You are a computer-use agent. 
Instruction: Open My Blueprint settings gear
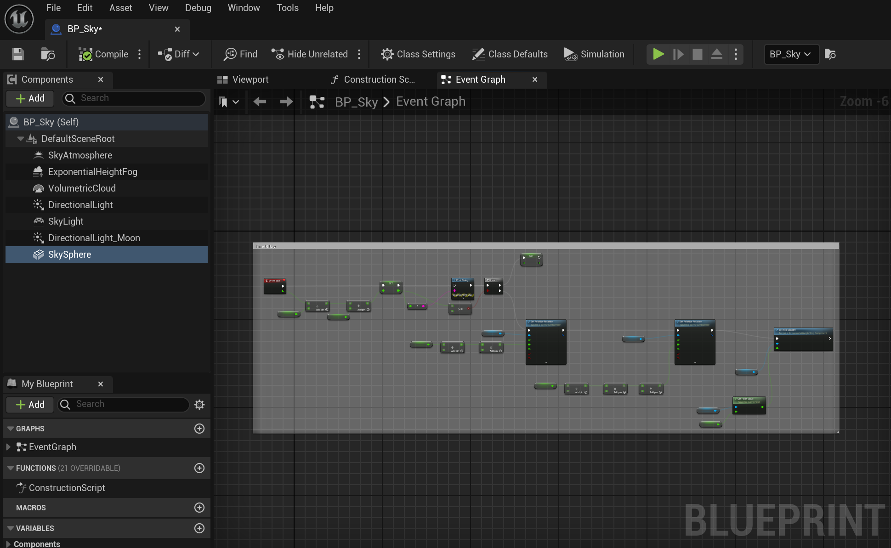pos(199,404)
